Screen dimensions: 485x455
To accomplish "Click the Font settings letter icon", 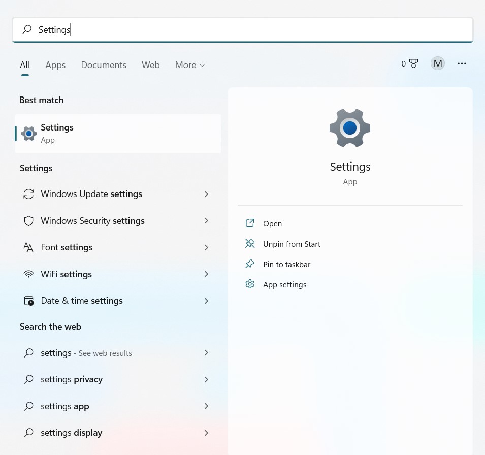I will [x=29, y=247].
